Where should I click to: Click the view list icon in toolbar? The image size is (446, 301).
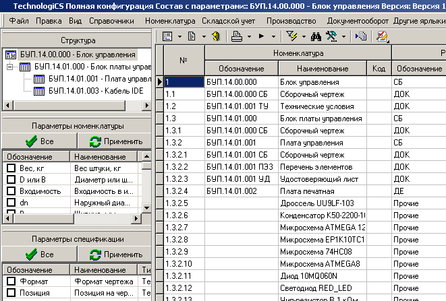[167, 36]
